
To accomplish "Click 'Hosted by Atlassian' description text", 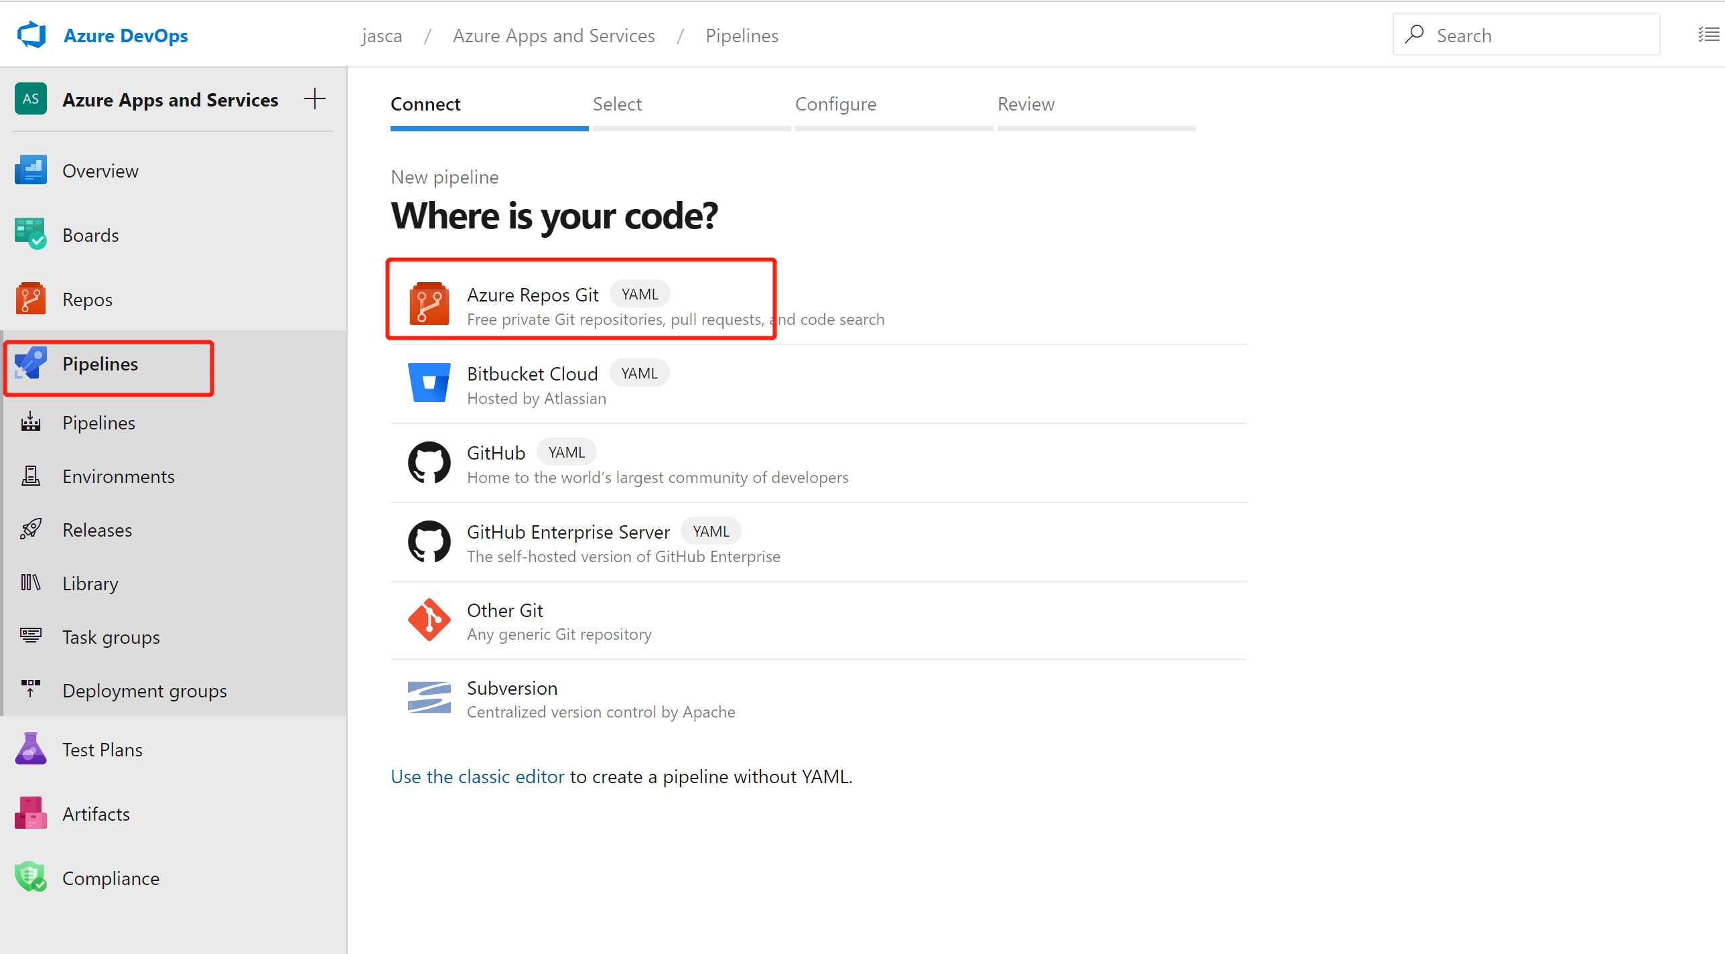I will 537,399.
